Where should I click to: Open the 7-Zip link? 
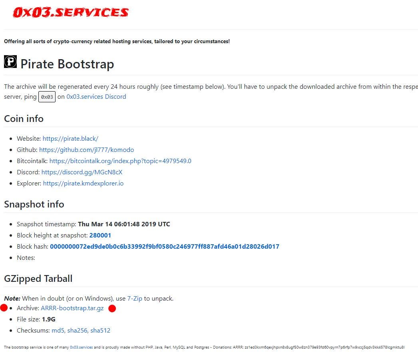pos(135,299)
